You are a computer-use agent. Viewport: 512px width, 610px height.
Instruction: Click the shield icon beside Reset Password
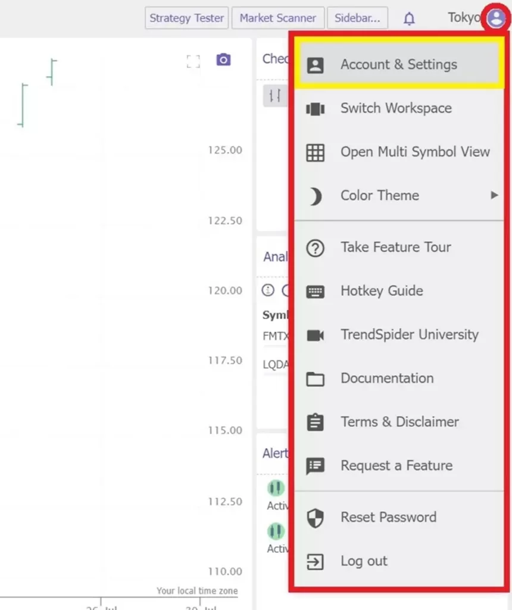(315, 518)
